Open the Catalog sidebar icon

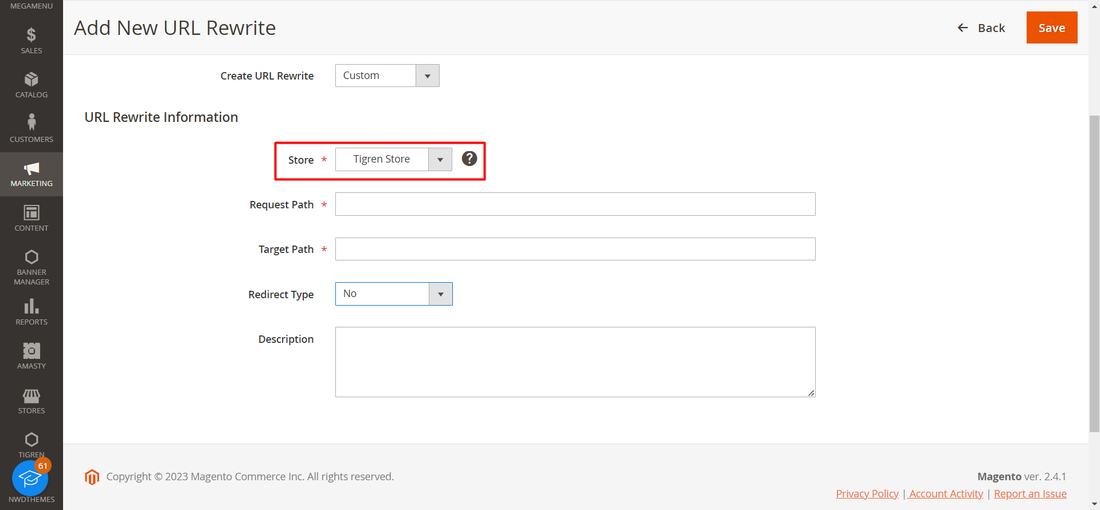(x=32, y=80)
